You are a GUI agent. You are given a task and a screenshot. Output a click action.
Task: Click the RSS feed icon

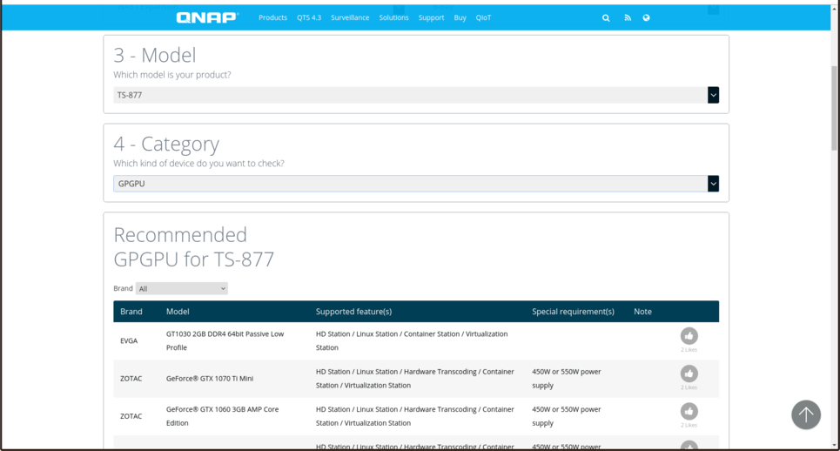(628, 17)
